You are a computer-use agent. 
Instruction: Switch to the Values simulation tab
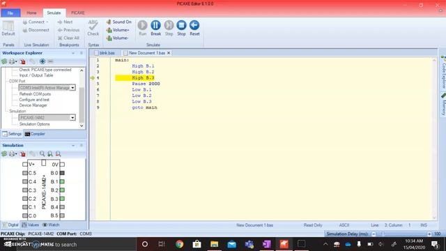pos(30,225)
